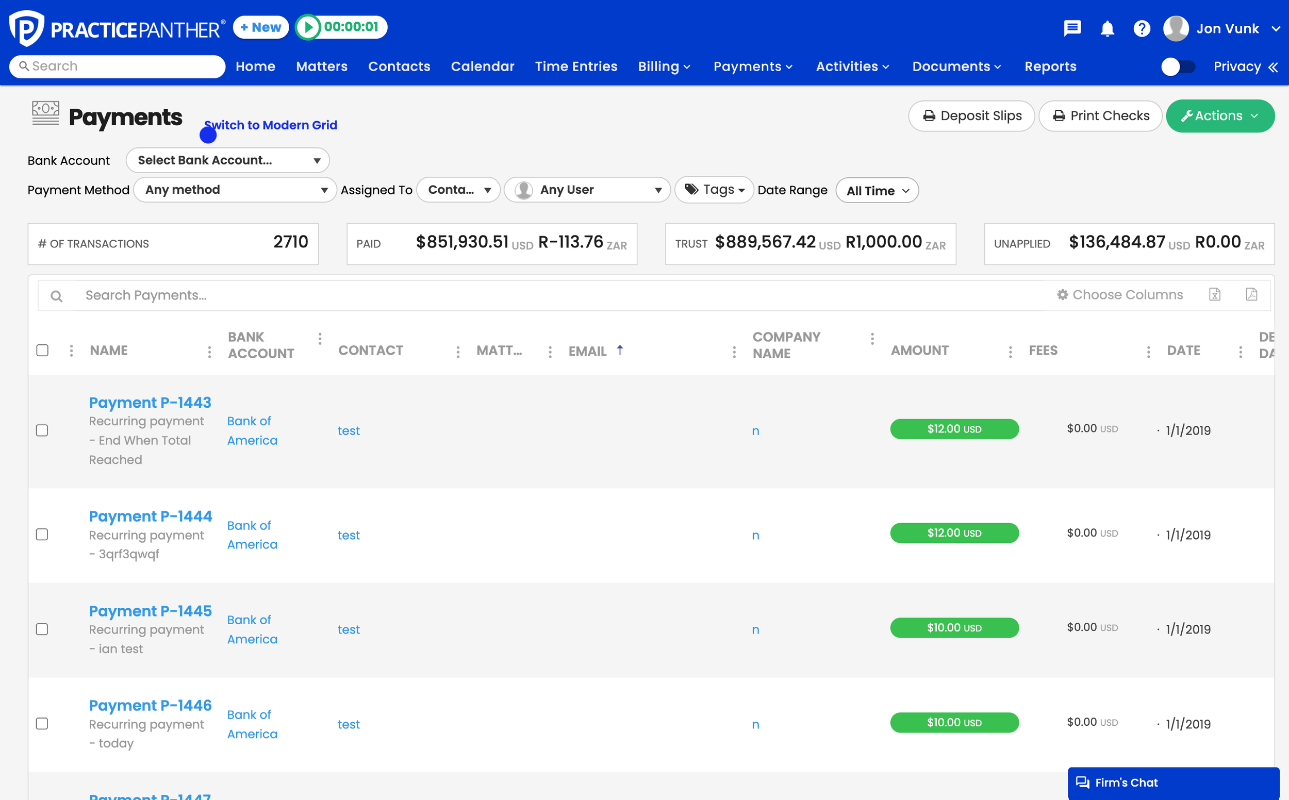Sort by the Email column arrow
Screen dimensions: 1289x800
click(x=620, y=349)
